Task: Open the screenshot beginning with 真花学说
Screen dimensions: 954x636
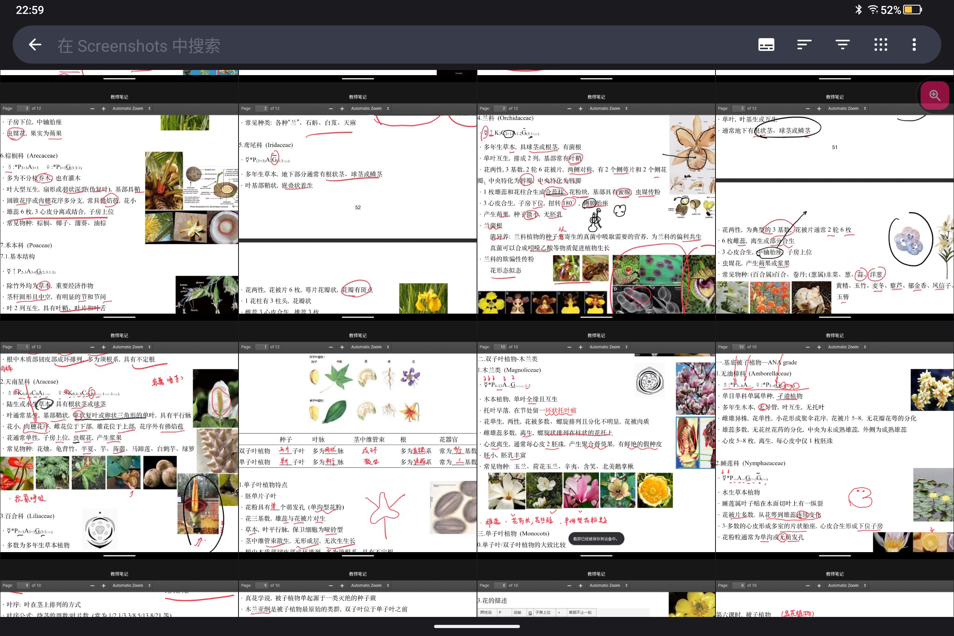Action: (358, 589)
